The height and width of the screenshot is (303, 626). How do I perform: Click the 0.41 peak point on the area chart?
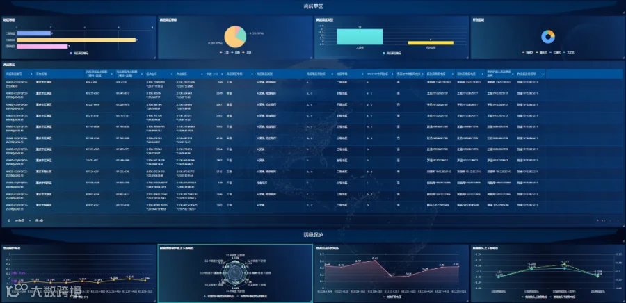click(374, 261)
